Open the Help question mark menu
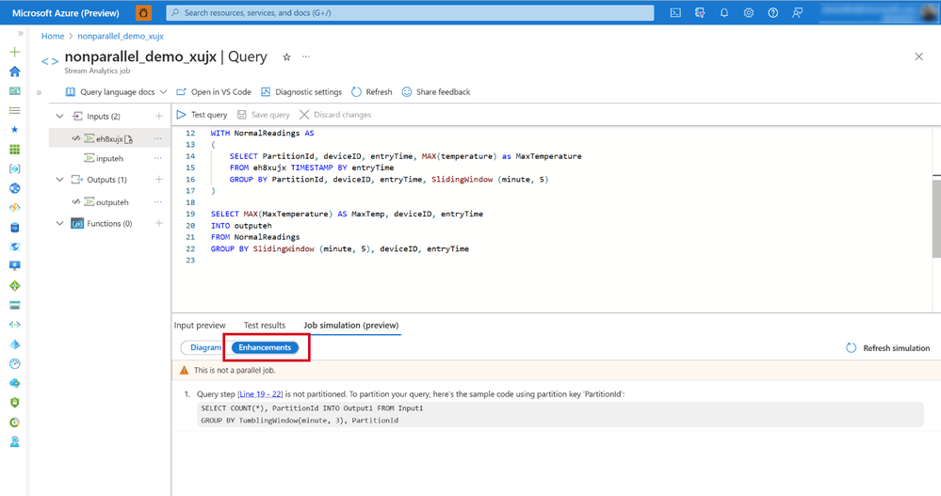941x496 pixels. pos(773,12)
